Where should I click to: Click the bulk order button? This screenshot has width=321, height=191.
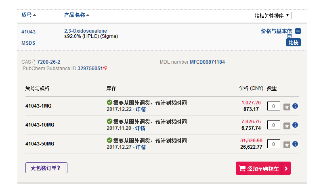46,168
